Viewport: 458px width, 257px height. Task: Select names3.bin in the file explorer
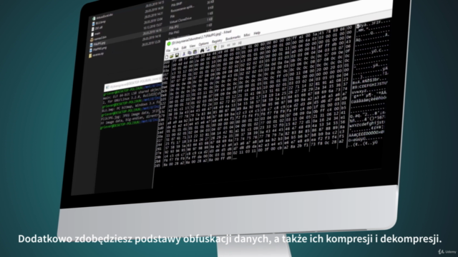[99, 39]
